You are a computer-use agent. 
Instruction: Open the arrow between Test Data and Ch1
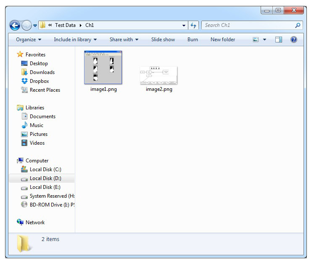(81, 25)
